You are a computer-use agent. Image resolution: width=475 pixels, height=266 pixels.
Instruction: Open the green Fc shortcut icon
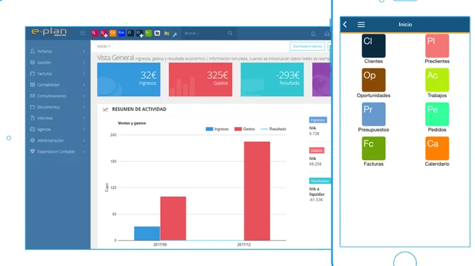point(148,33)
